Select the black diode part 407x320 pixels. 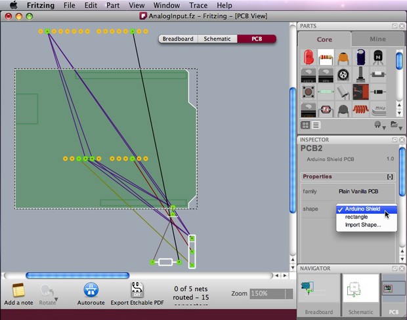[378, 92]
